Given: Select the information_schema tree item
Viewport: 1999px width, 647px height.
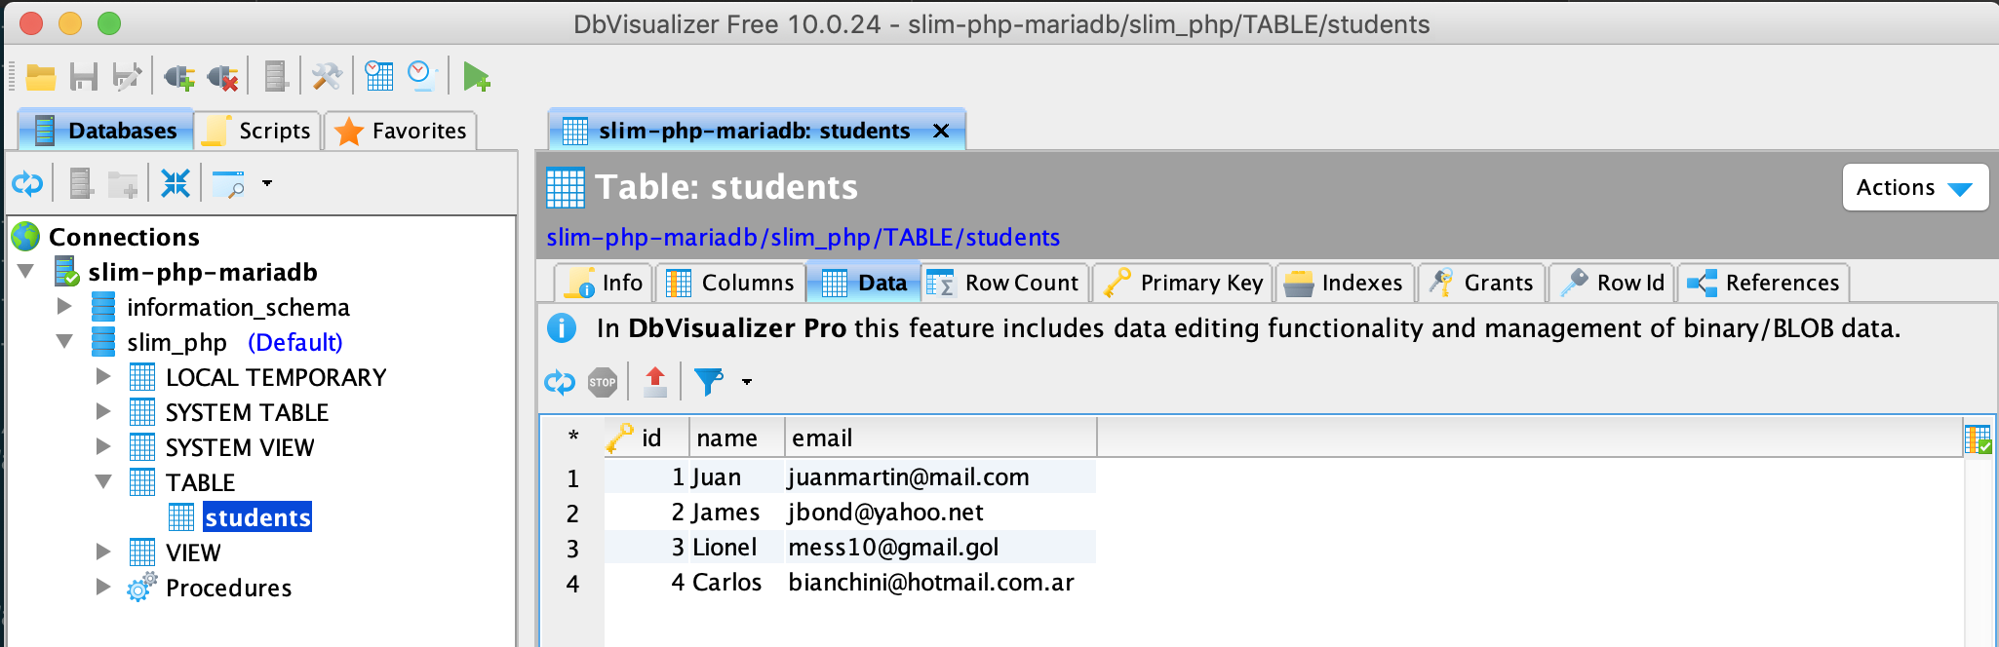Looking at the screenshot, I should coord(238,307).
